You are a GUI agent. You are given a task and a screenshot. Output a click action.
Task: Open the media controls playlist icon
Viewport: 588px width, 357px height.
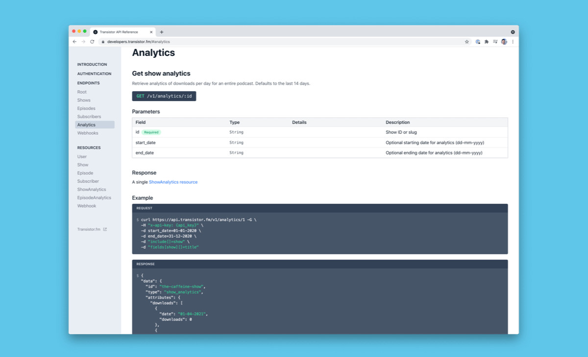pyautogui.click(x=495, y=42)
